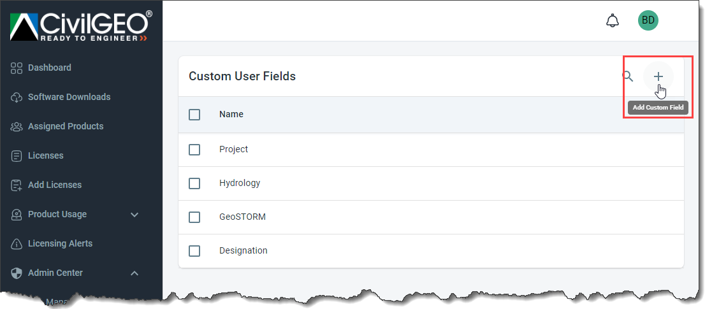Click the Dashboard grid icon
Screen dimensions: 705x309
16,68
